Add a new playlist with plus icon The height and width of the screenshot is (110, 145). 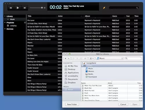pyautogui.click(x=25, y=23)
